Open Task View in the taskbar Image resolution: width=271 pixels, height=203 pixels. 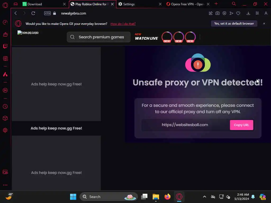pos(144,197)
